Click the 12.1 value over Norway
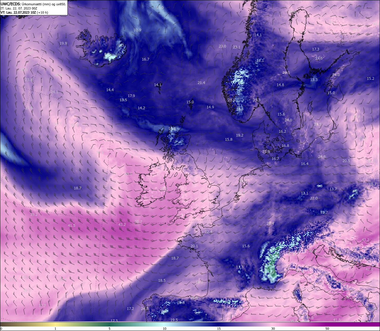This screenshot has width=380, height=331. (x=260, y=60)
